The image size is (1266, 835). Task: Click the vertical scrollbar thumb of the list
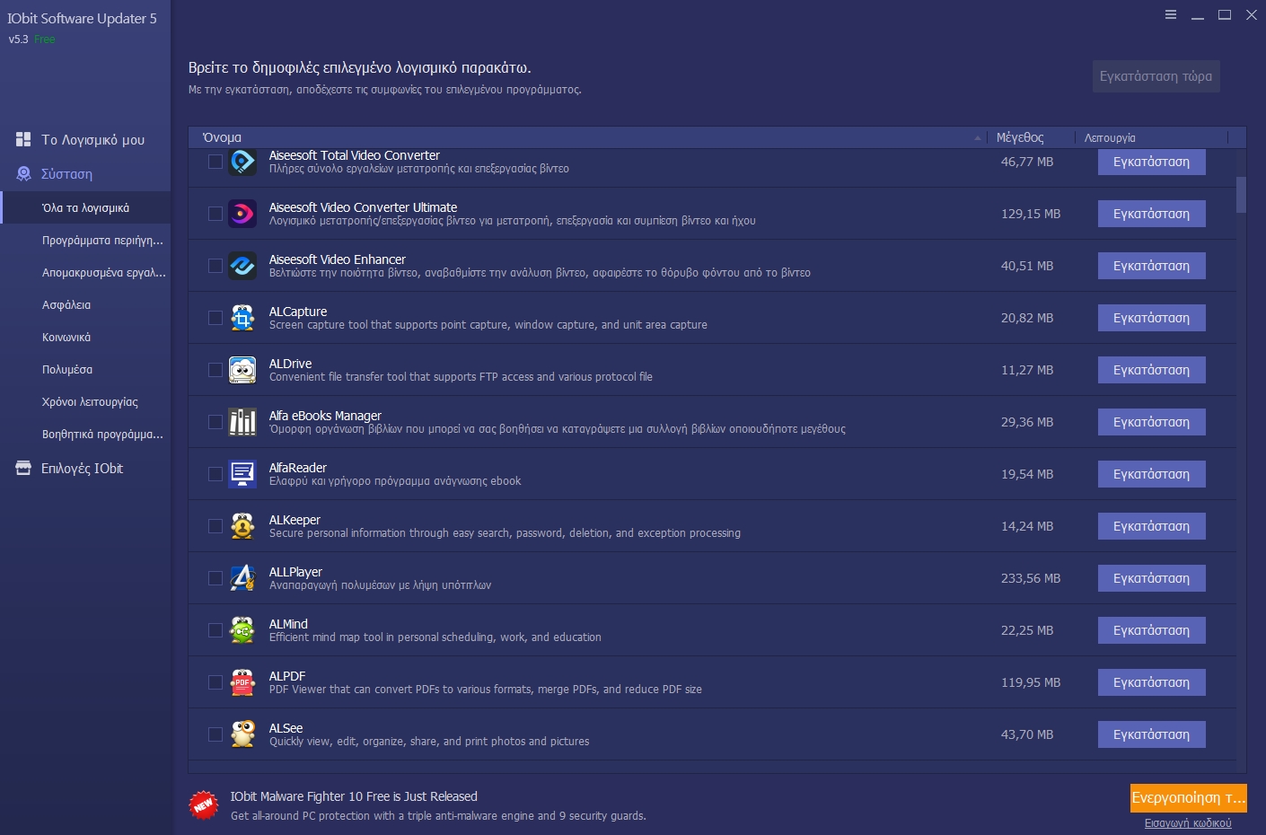tap(1241, 194)
